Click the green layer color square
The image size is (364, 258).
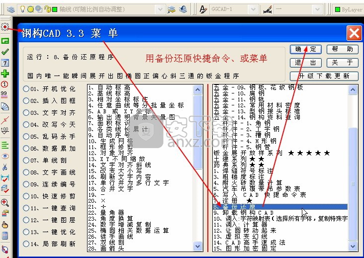click(55, 9)
